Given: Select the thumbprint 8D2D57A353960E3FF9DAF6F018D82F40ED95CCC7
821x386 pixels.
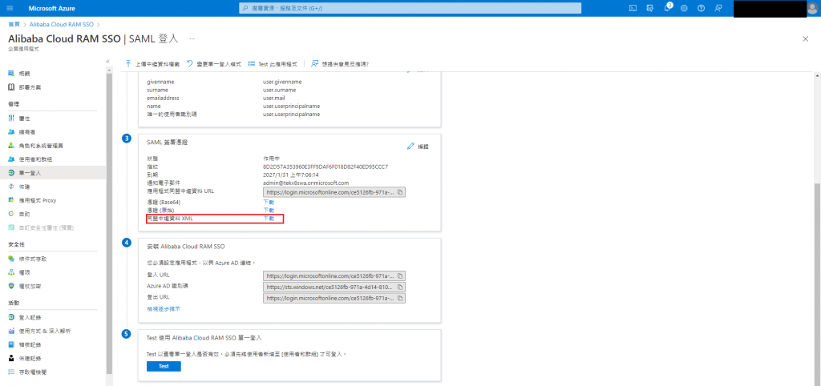Looking at the screenshot, I should pyautogui.click(x=326, y=167).
